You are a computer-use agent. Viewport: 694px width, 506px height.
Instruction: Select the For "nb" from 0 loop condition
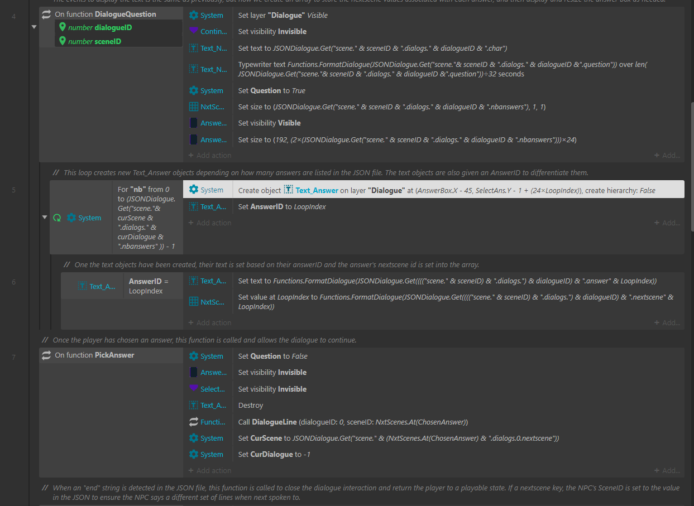tap(147, 218)
